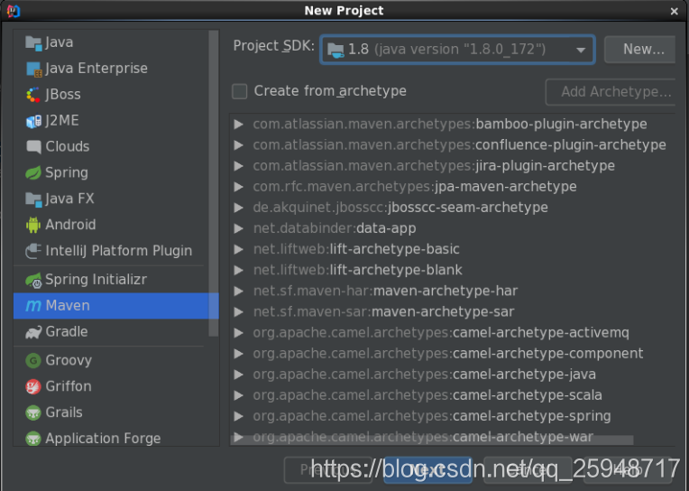Expand camel-archetype-activemq node
689x491 pixels.
coord(239,333)
